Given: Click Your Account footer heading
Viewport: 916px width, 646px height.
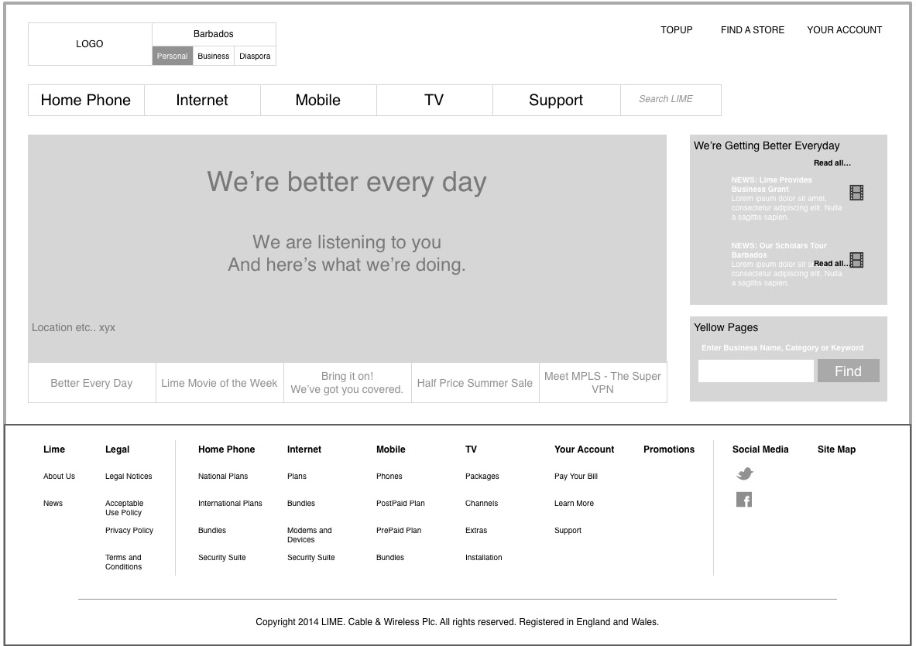Looking at the screenshot, I should pyautogui.click(x=584, y=449).
